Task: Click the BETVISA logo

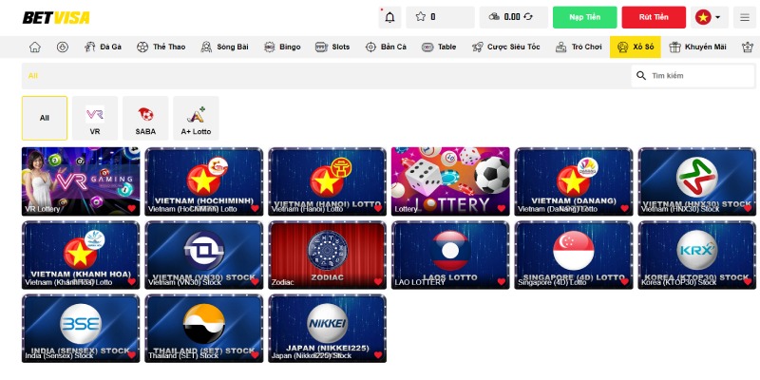Action: [x=56, y=18]
